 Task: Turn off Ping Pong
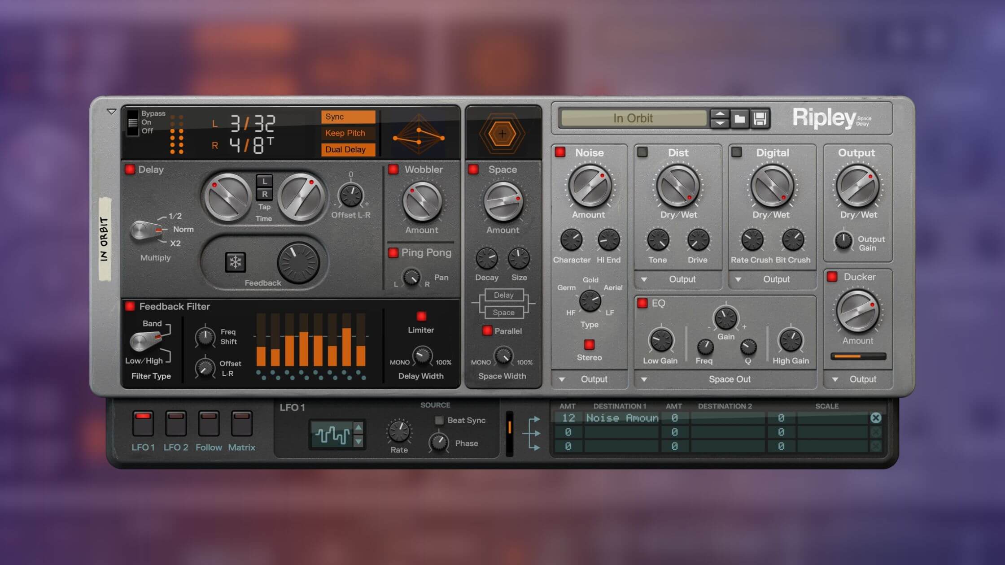coord(393,253)
